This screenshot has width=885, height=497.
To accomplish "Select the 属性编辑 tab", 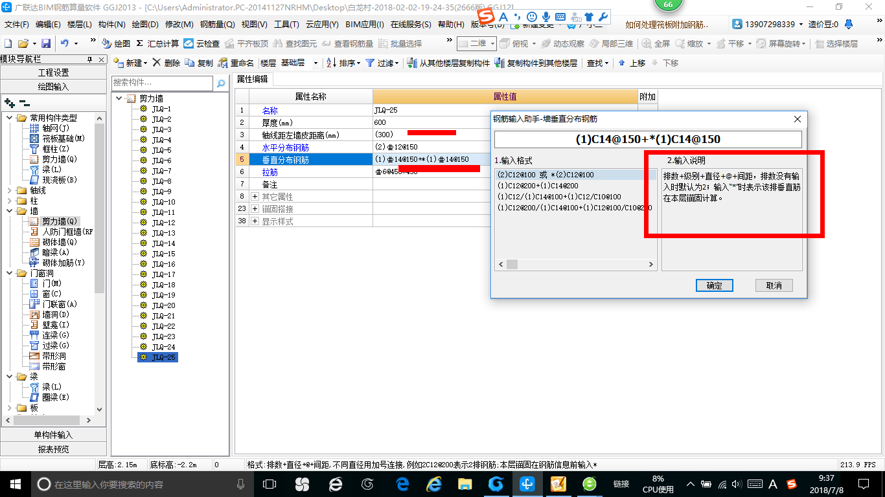I will point(252,79).
